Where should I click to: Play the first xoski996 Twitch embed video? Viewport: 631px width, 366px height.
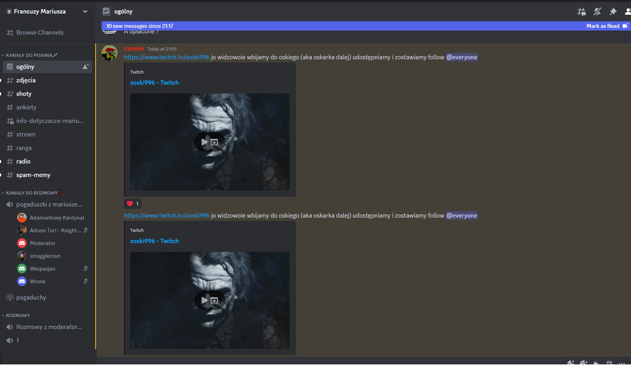(204, 142)
